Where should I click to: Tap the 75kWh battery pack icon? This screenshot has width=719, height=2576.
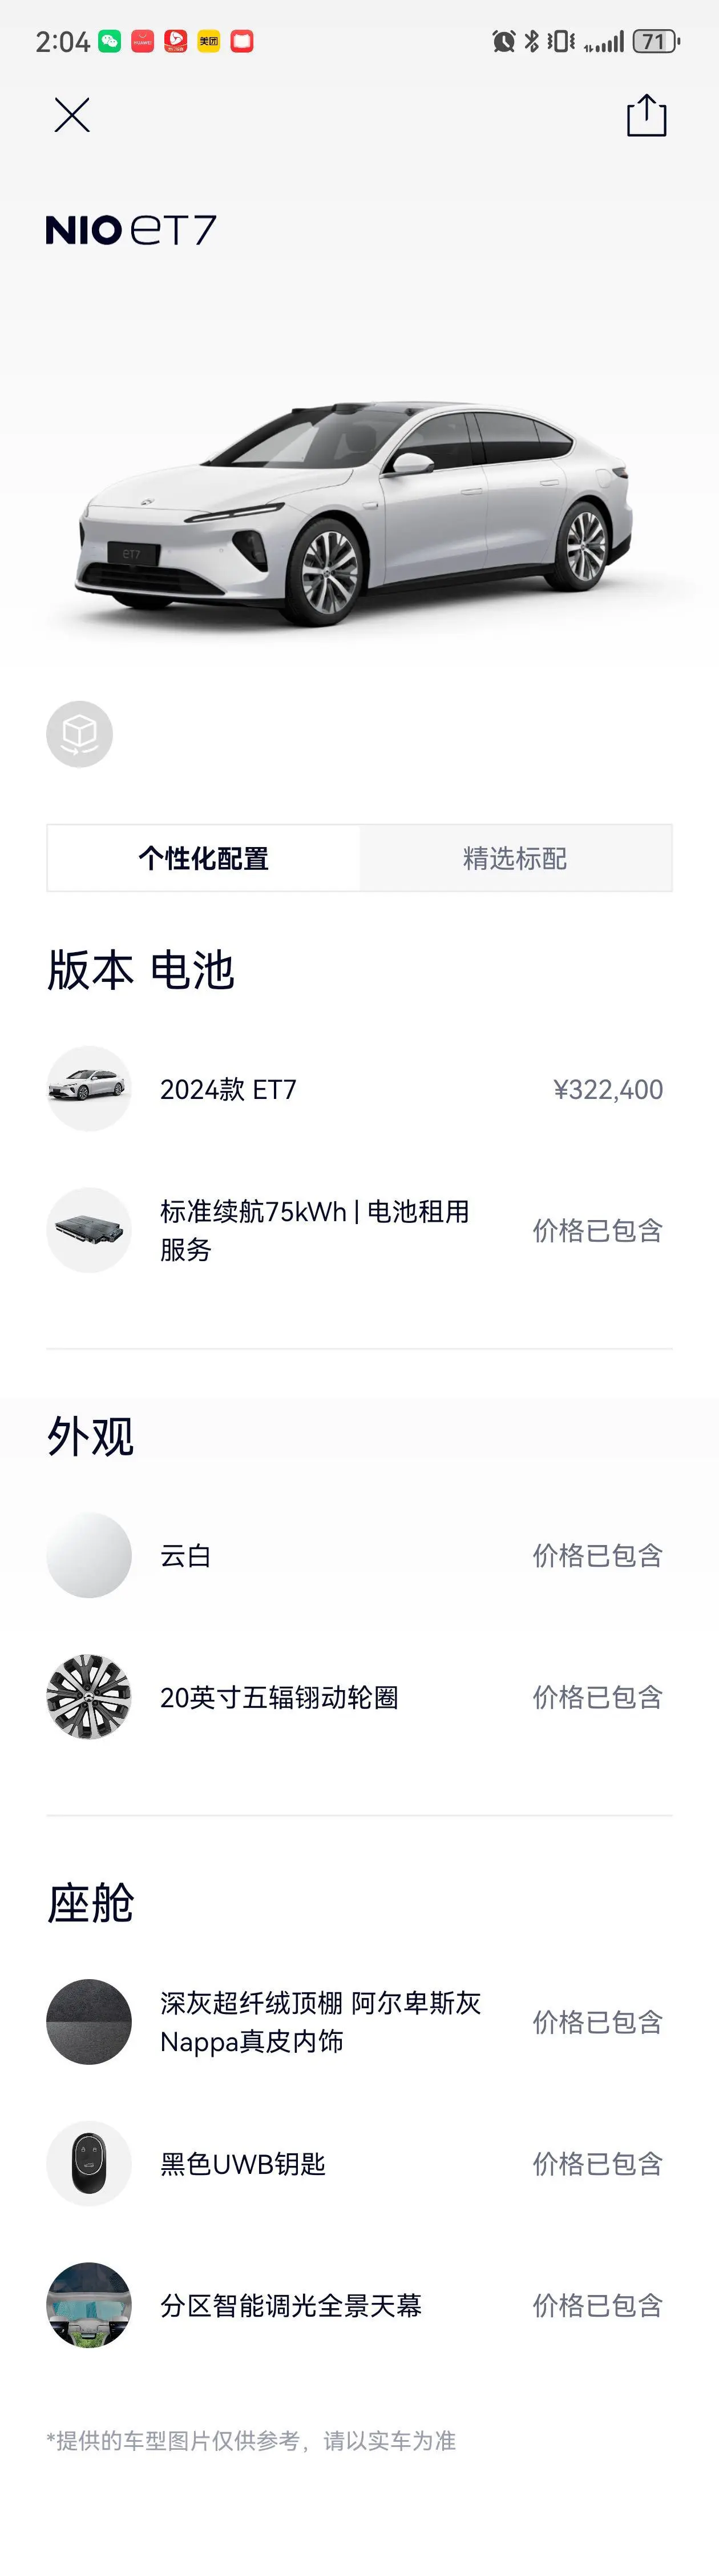coord(89,1230)
